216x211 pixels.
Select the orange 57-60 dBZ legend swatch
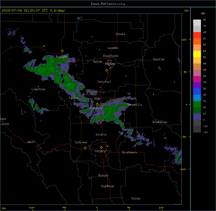pyautogui.click(x=197, y=41)
